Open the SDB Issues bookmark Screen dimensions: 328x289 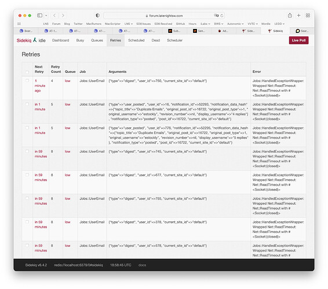[143, 24]
